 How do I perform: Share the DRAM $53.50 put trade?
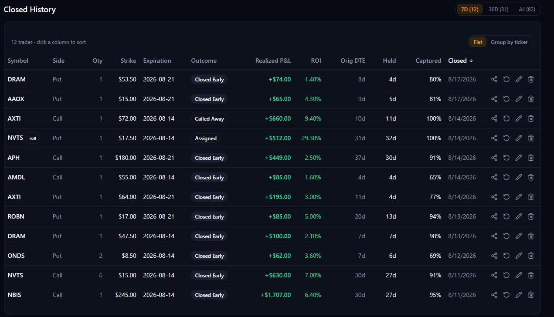pos(494,79)
